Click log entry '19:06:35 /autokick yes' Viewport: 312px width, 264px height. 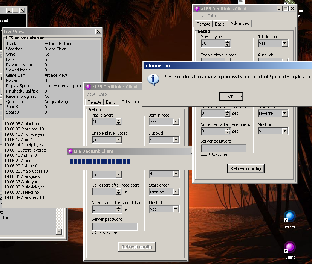click(x=24, y=187)
